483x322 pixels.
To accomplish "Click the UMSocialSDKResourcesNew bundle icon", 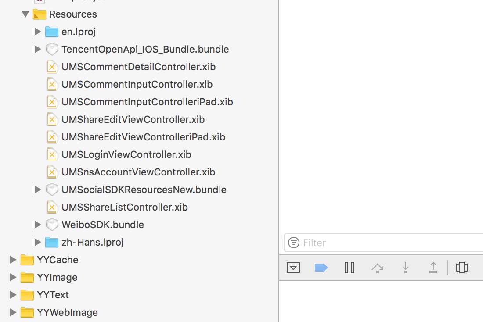I will pyautogui.click(x=52, y=190).
